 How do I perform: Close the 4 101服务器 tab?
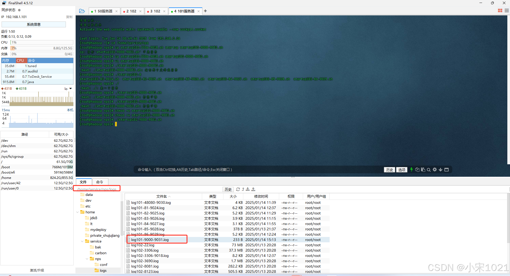coord(198,11)
